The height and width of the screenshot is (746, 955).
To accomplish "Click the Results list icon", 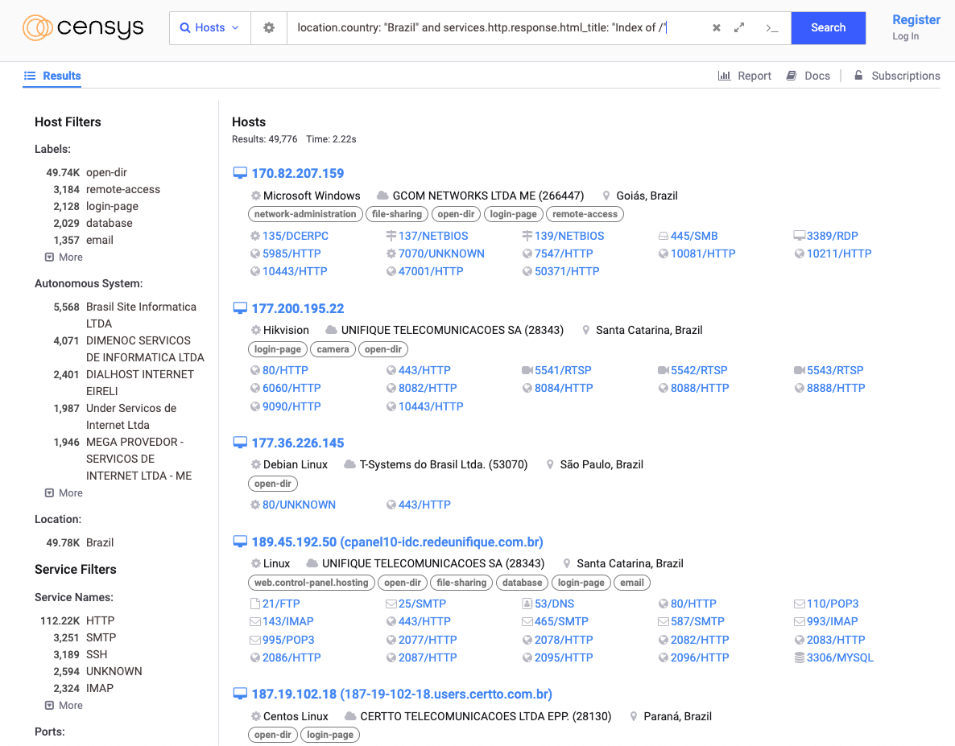I will (x=30, y=76).
